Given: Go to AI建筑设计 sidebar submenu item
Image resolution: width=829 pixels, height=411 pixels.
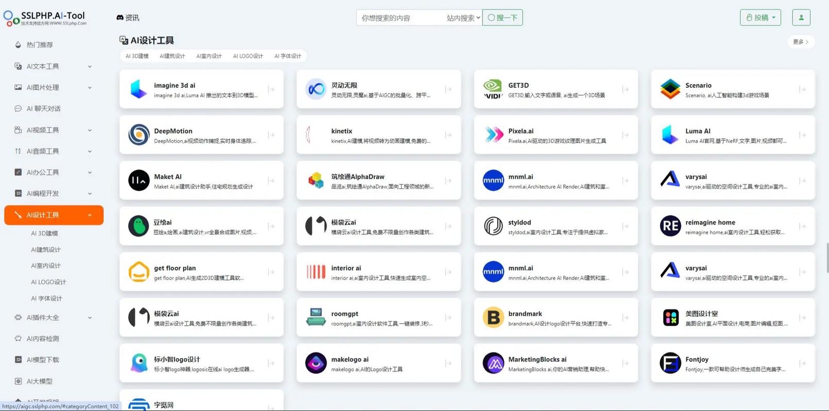Looking at the screenshot, I should point(46,250).
